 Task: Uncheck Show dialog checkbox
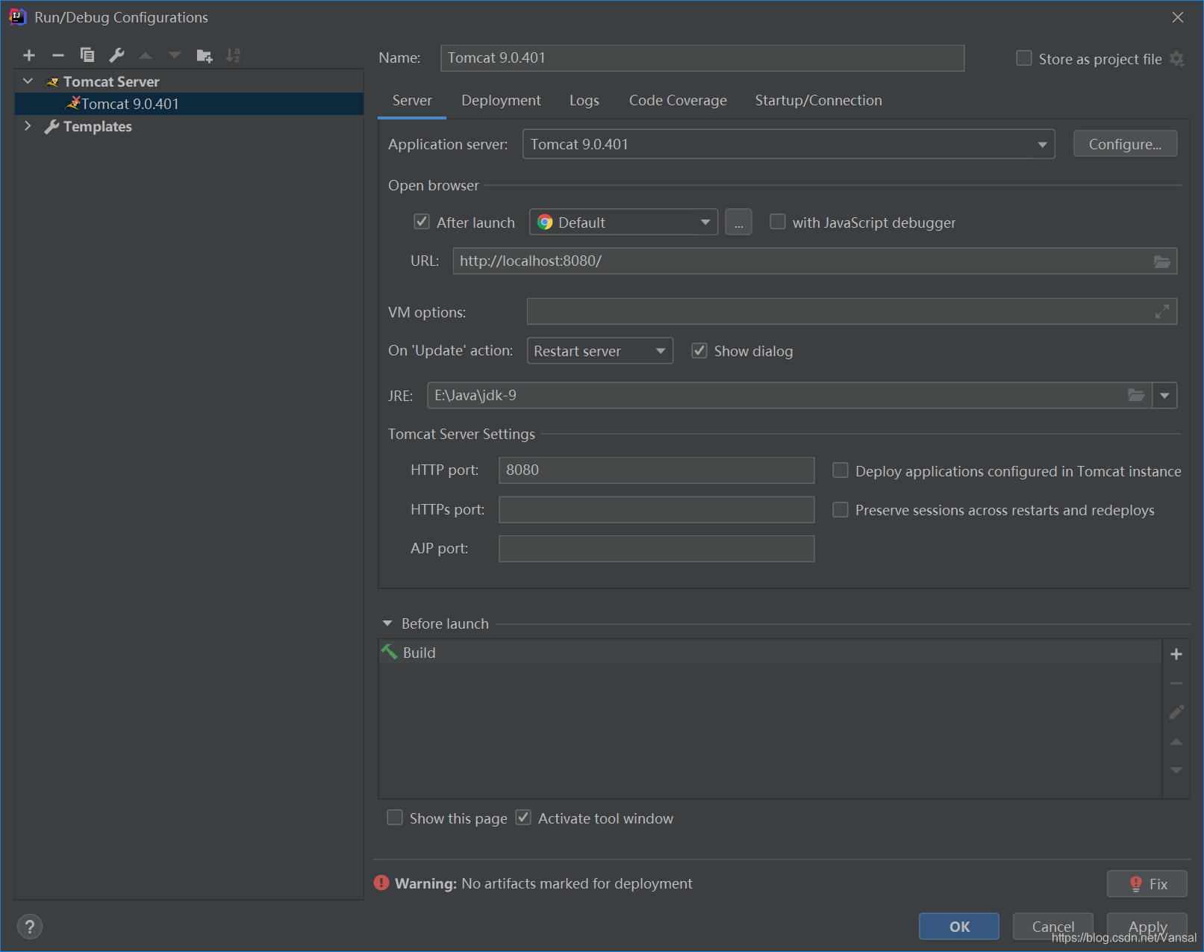click(x=699, y=350)
